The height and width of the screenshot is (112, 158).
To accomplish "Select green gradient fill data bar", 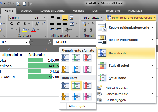I will (76, 58).
